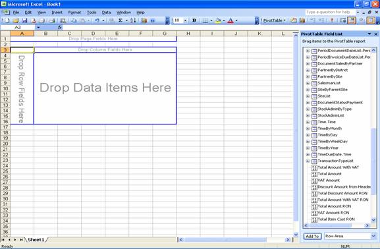Viewport: 380px width, 249px height.
Task: Select Total Amount With VAT field
Action: 338,167
